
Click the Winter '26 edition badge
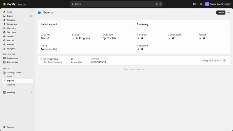click(x=21, y=4)
